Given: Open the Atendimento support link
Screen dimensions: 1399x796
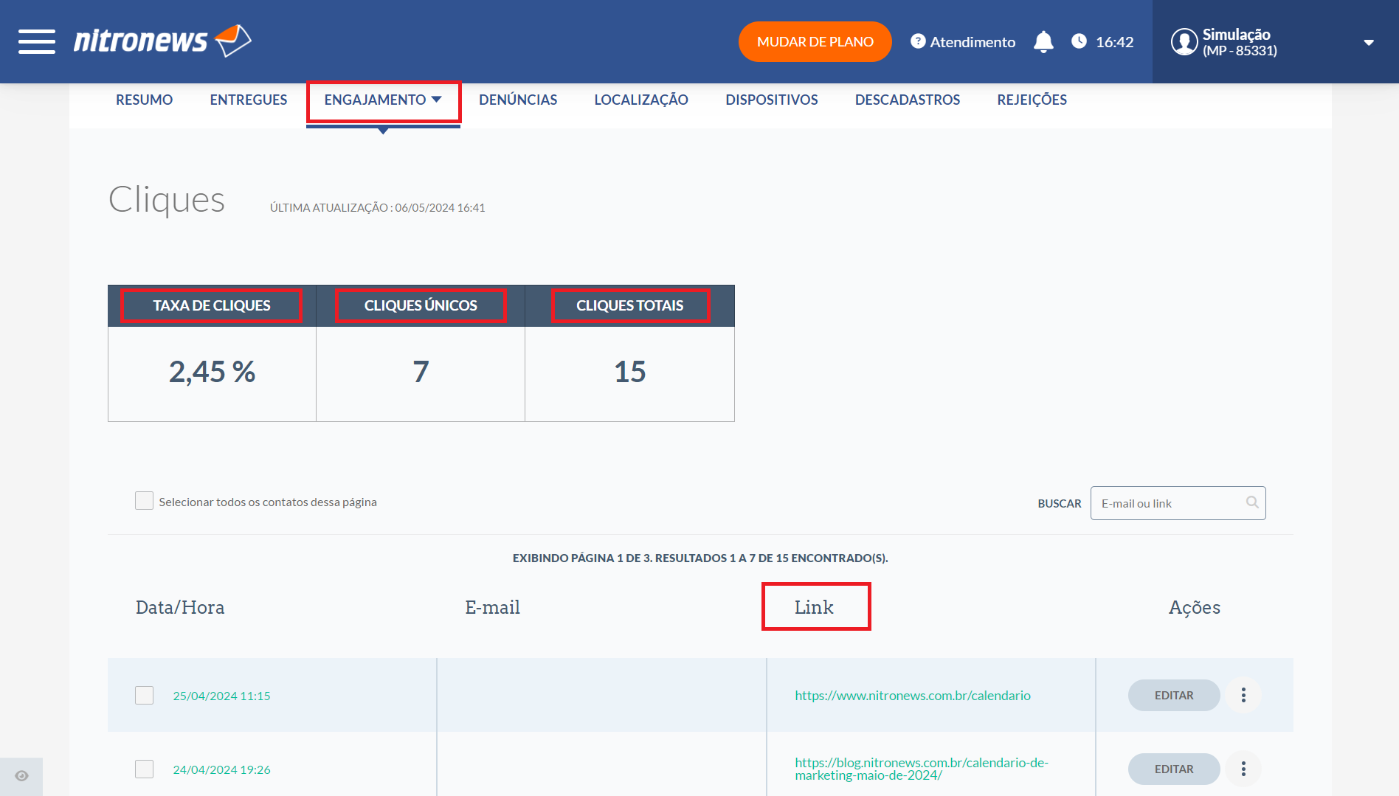Looking at the screenshot, I should pyautogui.click(x=973, y=42).
